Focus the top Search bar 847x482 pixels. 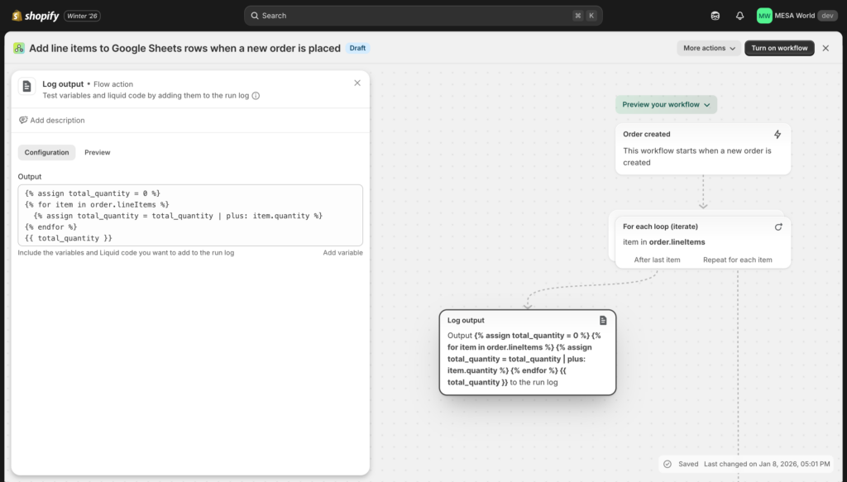[423, 16]
